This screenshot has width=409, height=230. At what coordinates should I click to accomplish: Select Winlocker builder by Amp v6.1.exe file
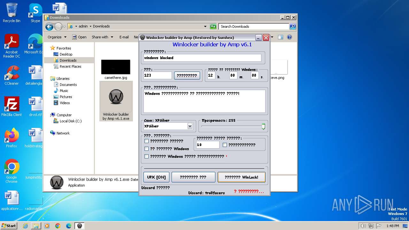point(116,101)
